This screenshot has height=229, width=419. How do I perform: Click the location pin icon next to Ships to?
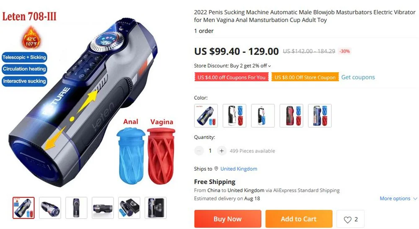216,169
